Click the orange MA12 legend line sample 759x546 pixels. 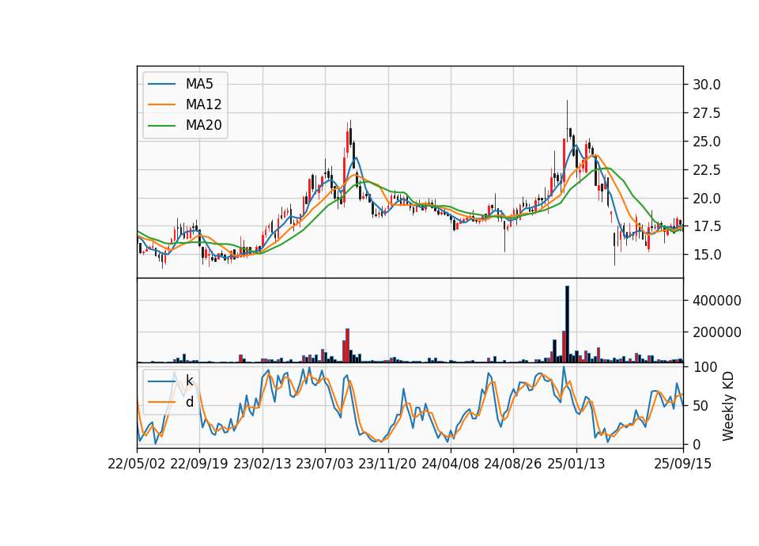(x=161, y=104)
